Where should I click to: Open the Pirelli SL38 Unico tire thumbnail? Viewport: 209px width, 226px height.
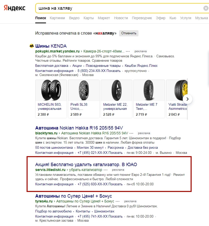coord(84,90)
